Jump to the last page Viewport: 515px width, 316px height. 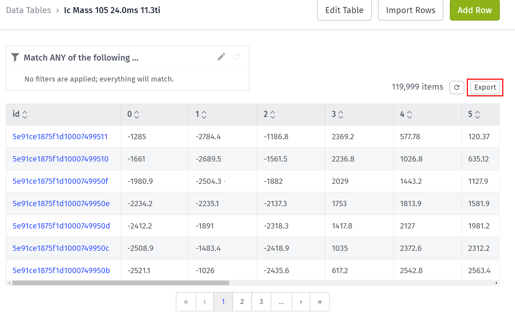(319, 302)
